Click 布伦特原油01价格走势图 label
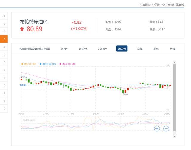191x150 pixels. pos(35,49)
